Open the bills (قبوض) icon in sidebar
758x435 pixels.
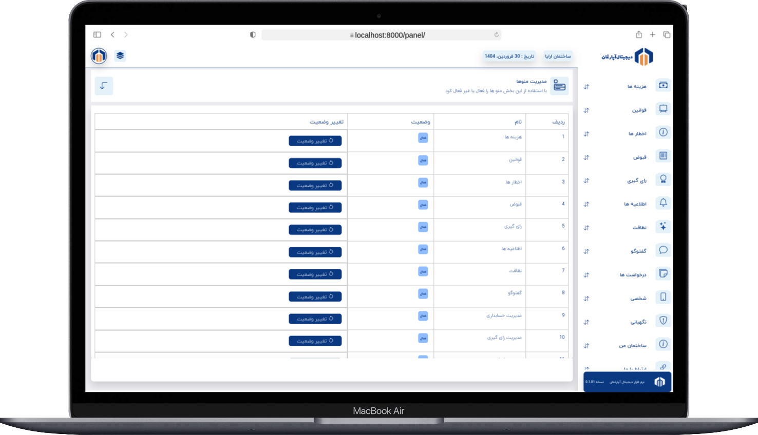[x=663, y=156]
